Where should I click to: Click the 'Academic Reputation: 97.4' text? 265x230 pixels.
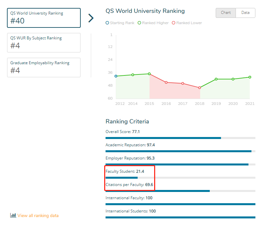tap(130, 145)
